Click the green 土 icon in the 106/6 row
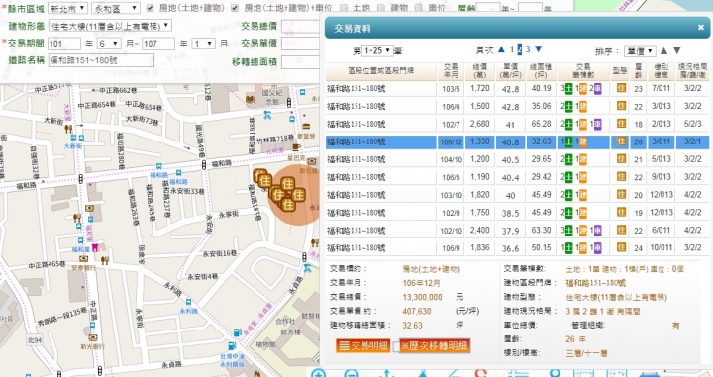The image size is (713, 377). (x=568, y=107)
